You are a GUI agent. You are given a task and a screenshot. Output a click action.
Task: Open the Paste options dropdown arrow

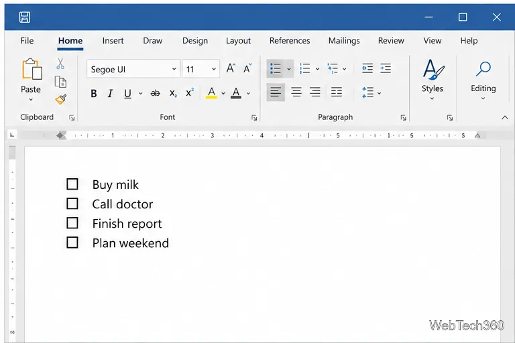tap(31, 99)
